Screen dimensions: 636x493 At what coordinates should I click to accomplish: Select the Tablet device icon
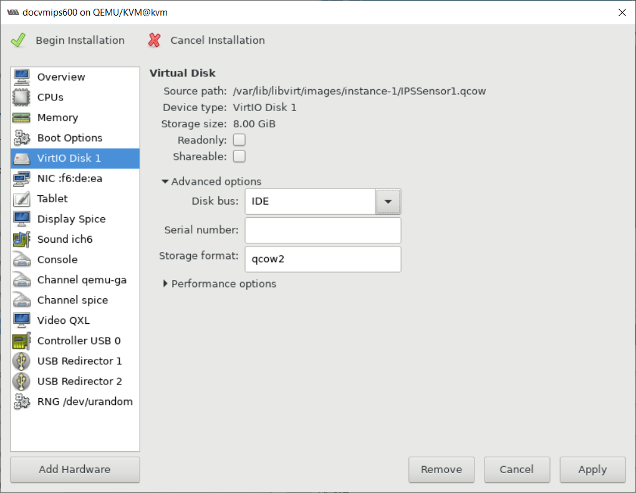click(x=21, y=199)
